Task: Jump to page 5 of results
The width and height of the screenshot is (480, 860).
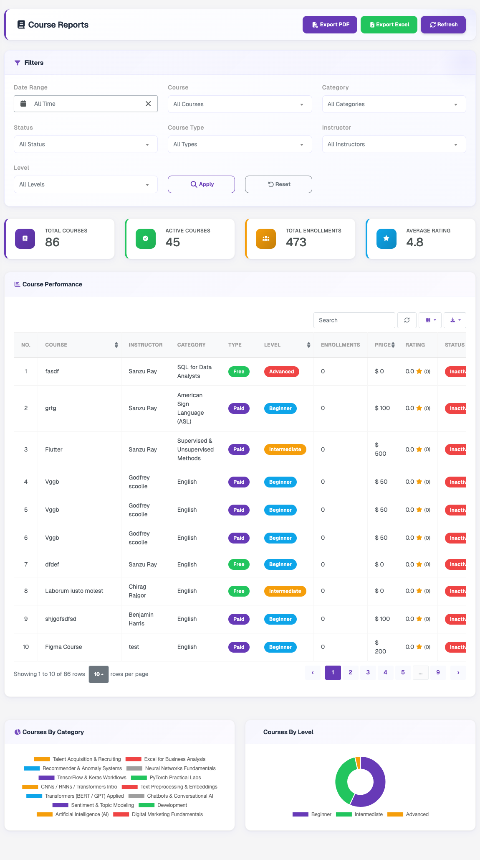Action: (403, 673)
